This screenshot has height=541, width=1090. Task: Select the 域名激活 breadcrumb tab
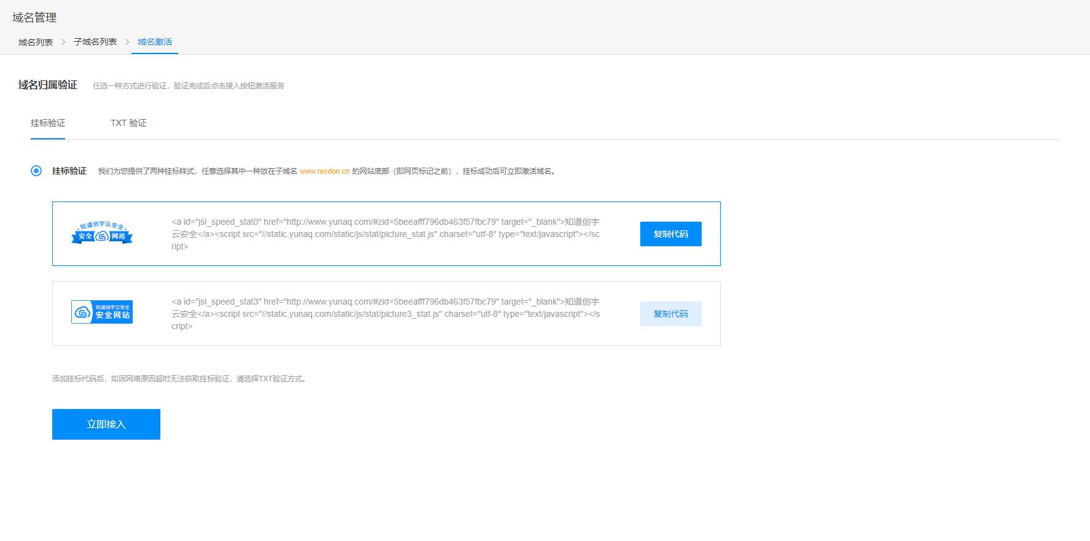155,42
